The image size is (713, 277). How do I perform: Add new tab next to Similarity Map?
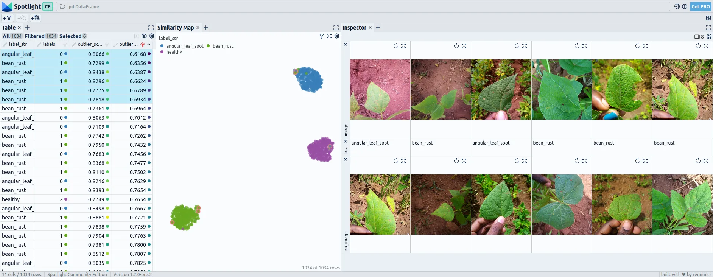click(x=206, y=28)
